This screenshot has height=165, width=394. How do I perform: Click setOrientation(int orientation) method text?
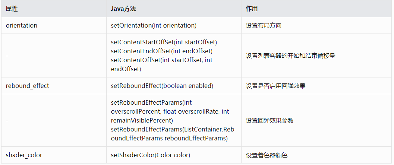point(154,26)
